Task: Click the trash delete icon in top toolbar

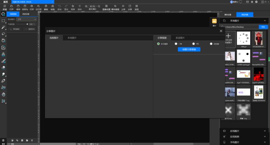Action: 79,7
